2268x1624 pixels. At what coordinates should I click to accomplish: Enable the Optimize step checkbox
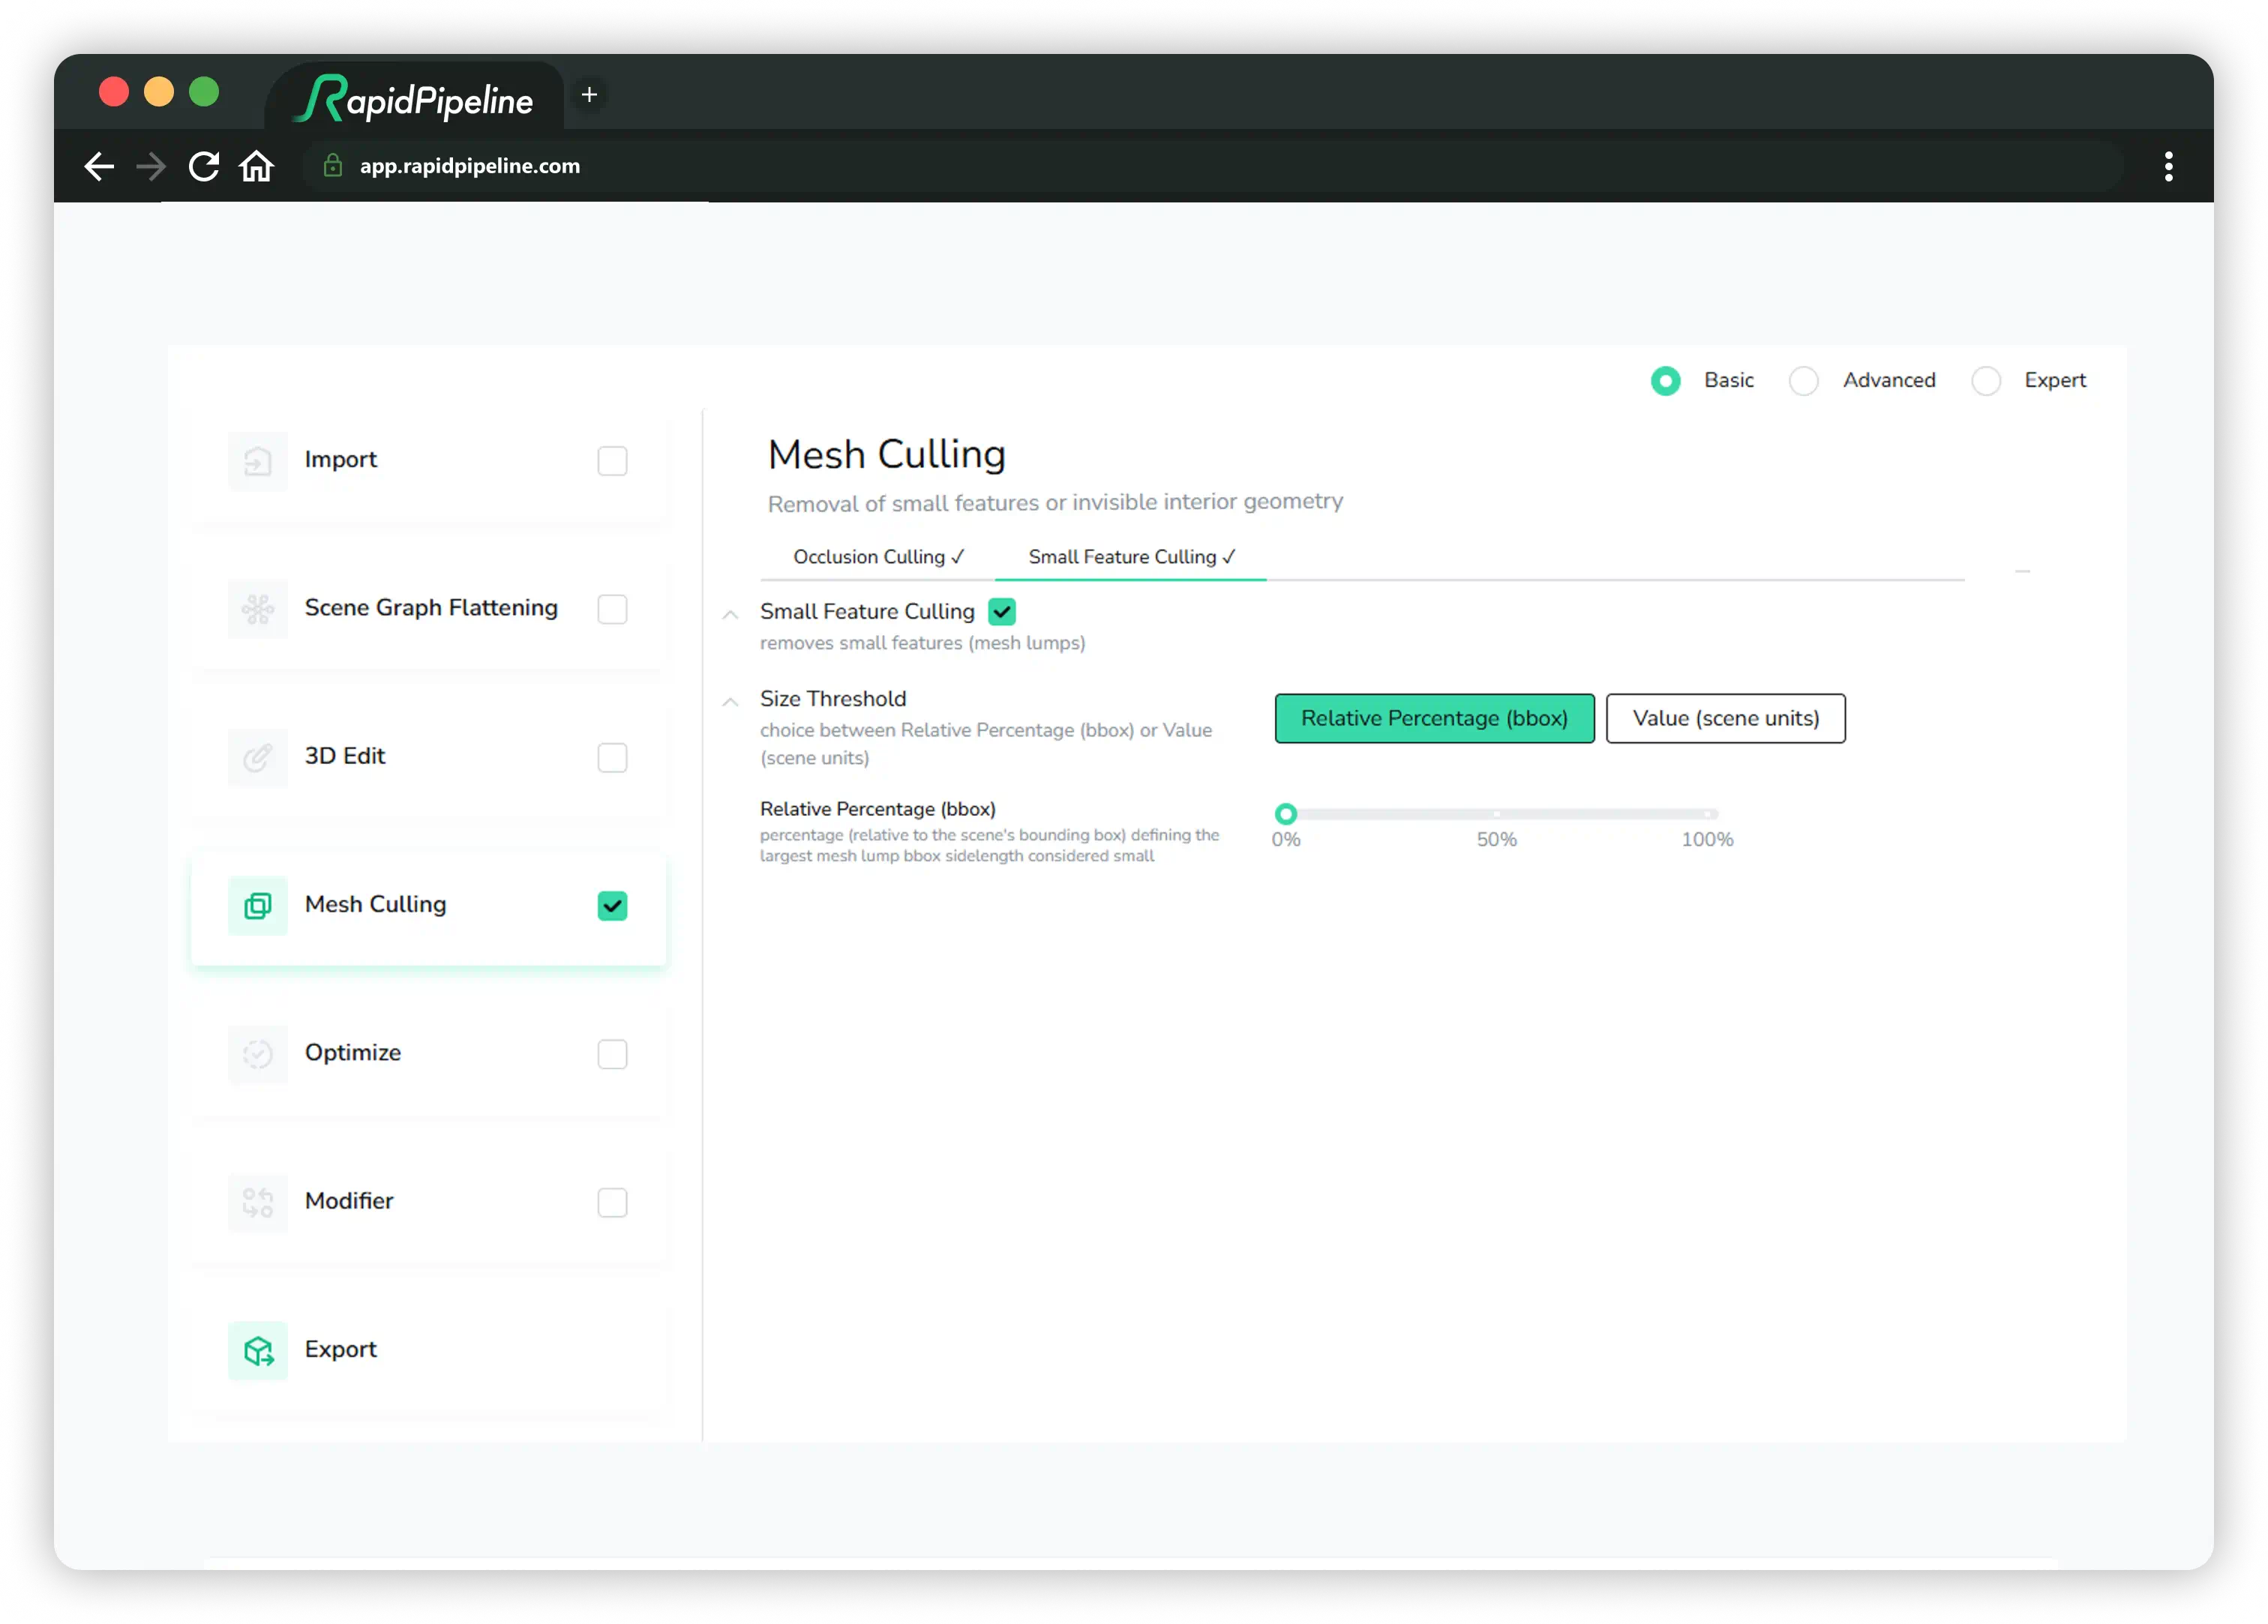[x=612, y=1054]
